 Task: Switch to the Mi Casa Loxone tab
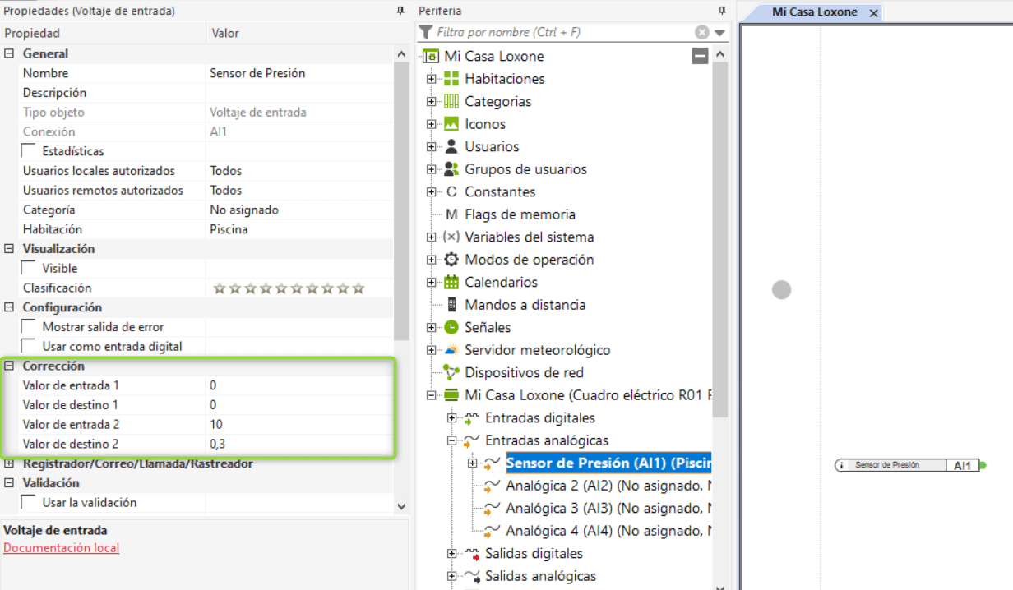814,12
